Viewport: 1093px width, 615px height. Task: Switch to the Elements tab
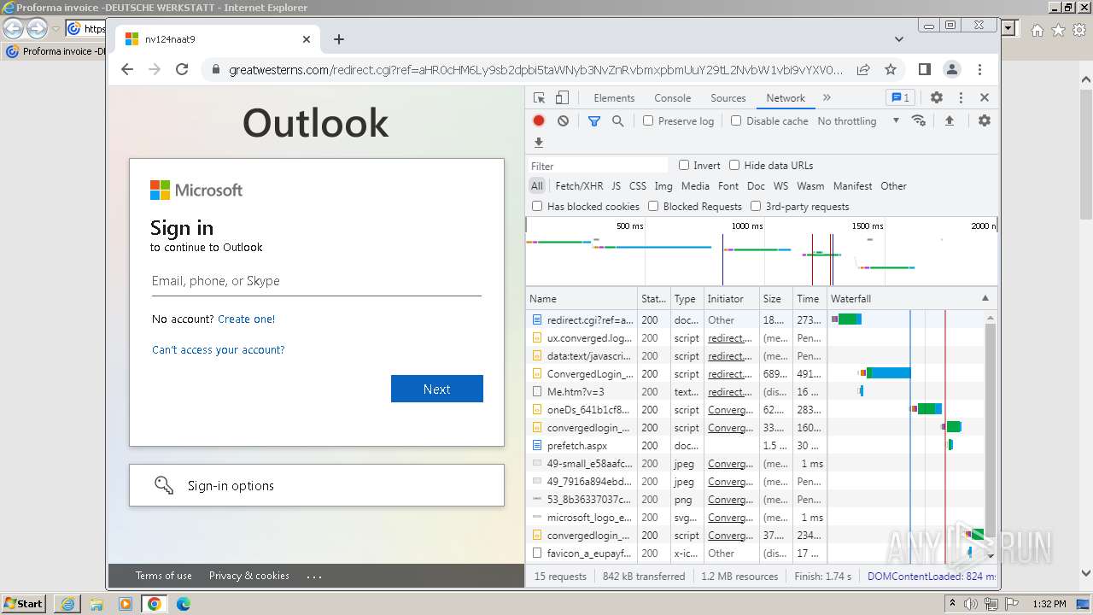(x=614, y=97)
